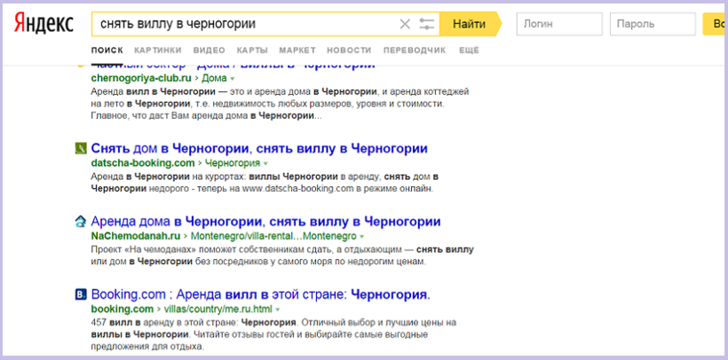Screen dimensions: 728x360
Task: Open advanced search settings sliders icon
Action: point(426,24)
